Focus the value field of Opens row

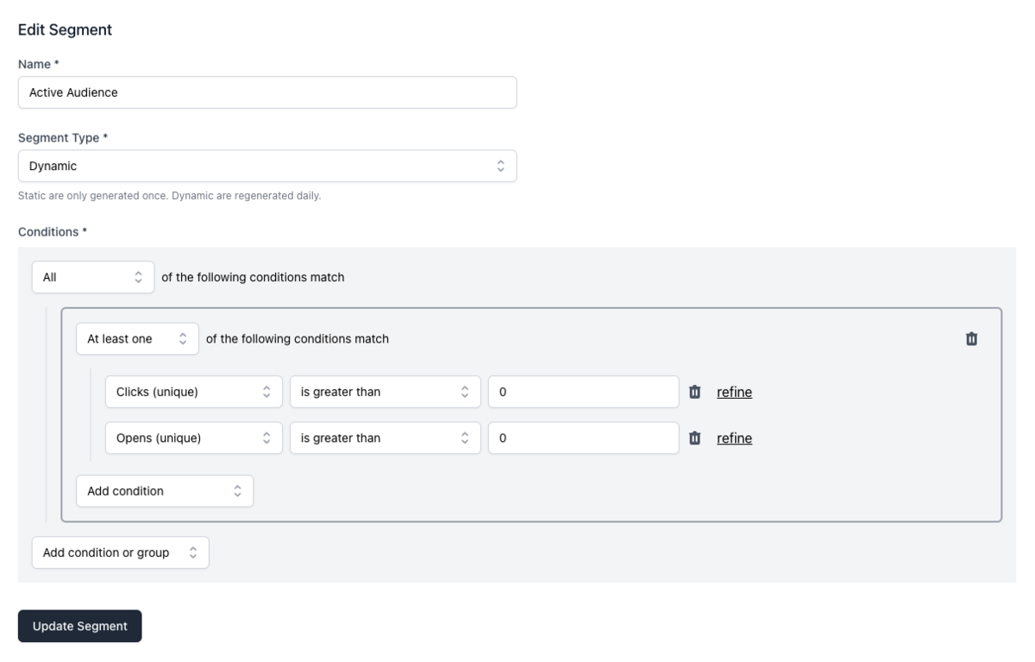[x=584, y=438]
